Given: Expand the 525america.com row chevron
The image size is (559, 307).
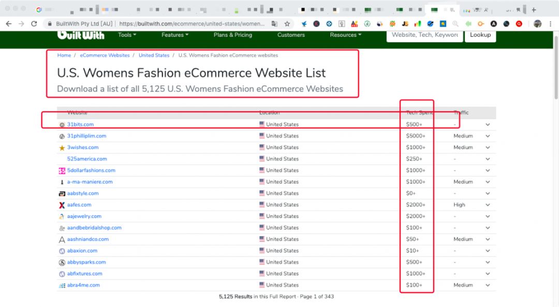Looking at the screenshot, I should pyautogui.click(x=488, y=159).
